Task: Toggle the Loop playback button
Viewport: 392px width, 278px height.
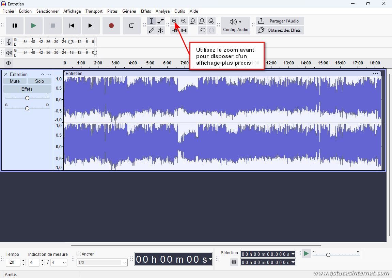Action: (x=131, y=26)
